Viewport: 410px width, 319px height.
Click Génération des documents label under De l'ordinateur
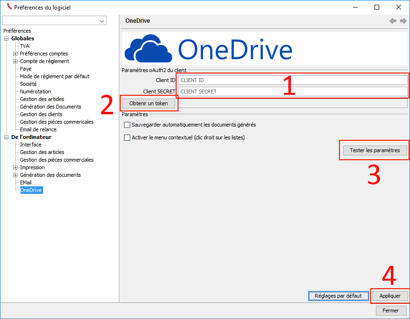(51, 175)
